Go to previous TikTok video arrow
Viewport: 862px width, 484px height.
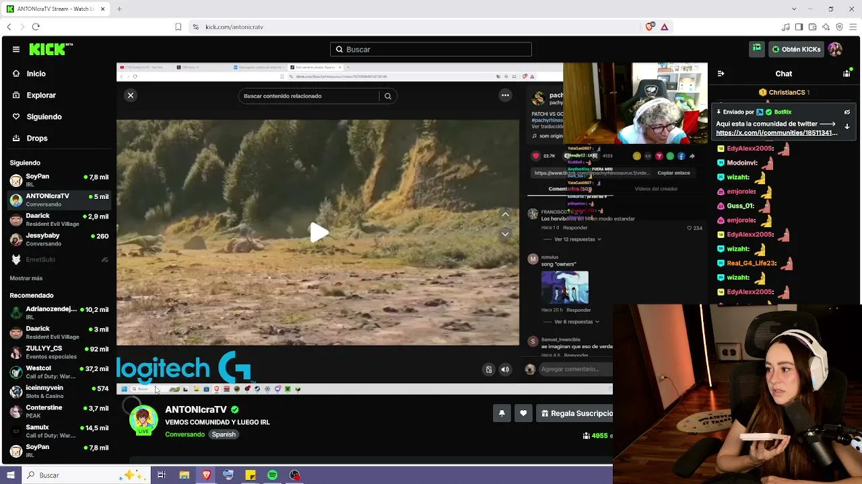[x=505, y=214]
